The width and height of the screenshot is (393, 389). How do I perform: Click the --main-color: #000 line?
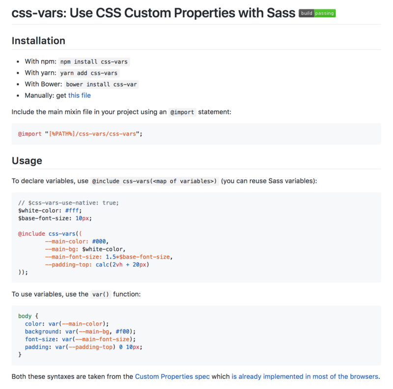[x=77, y=241]
